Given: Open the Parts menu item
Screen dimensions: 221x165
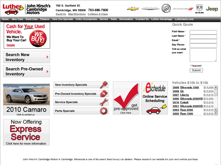Looking at the screenshot, I should 114,19.
